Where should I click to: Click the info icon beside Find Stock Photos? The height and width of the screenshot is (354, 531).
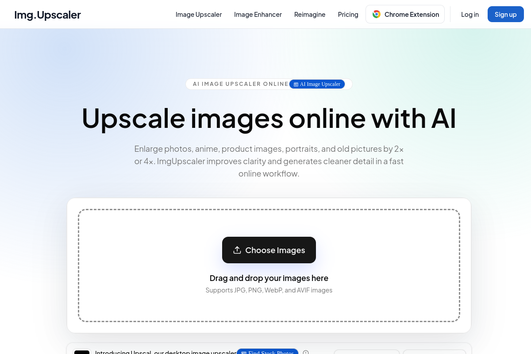tap(306, 352)
